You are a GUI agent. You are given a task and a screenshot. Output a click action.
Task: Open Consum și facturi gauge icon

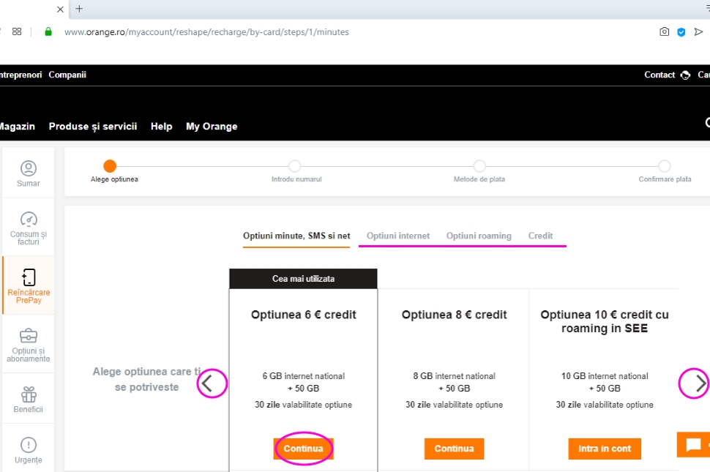(29, 220)
